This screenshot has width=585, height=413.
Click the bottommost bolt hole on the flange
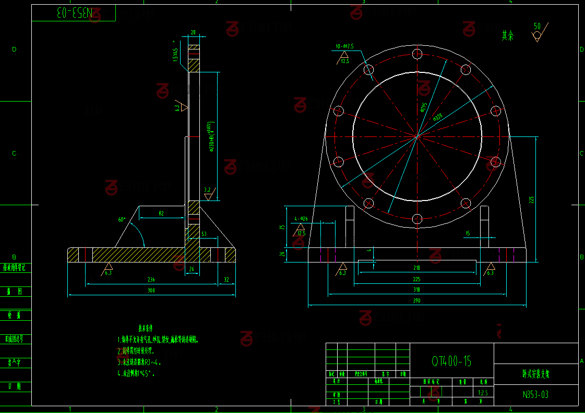point(417,219)
